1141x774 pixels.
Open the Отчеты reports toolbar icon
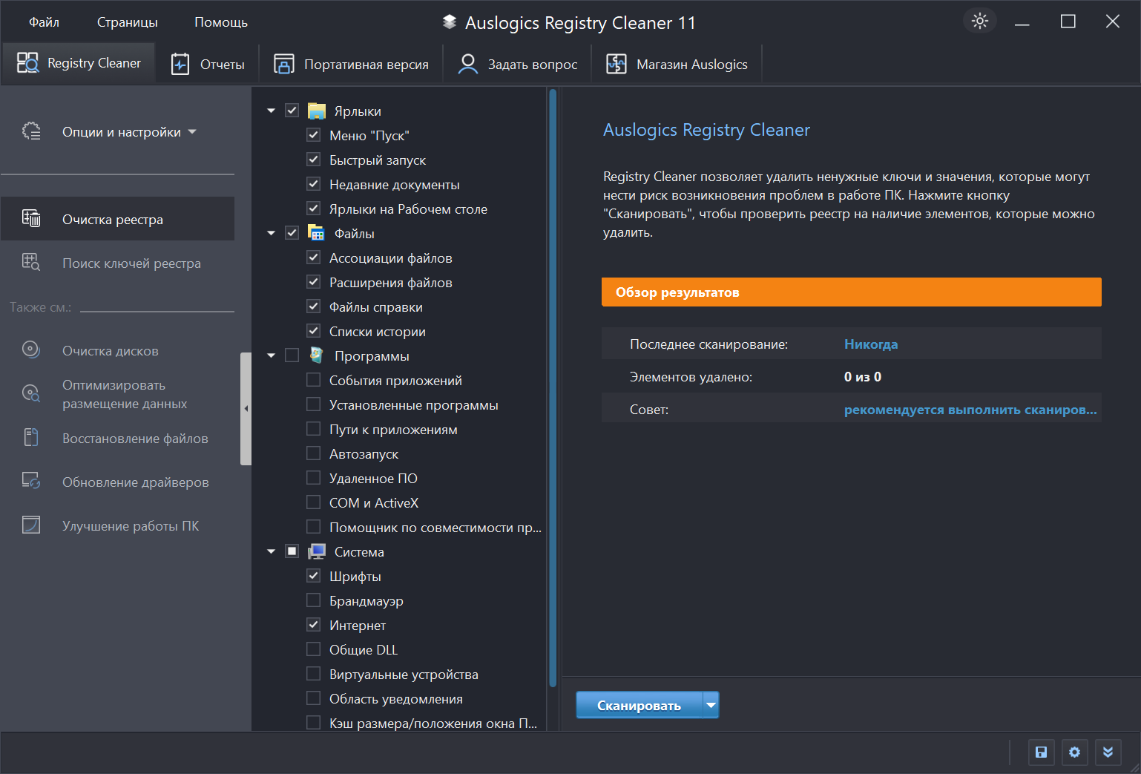coord(180,65)
